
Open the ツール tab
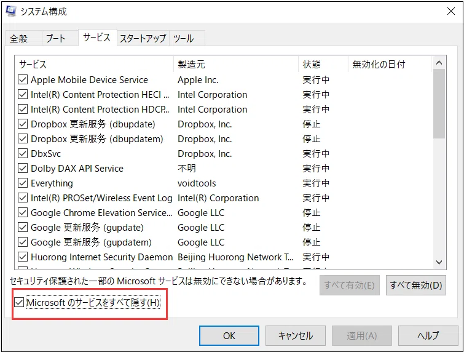pyautogui.click(x=187, y=38)
